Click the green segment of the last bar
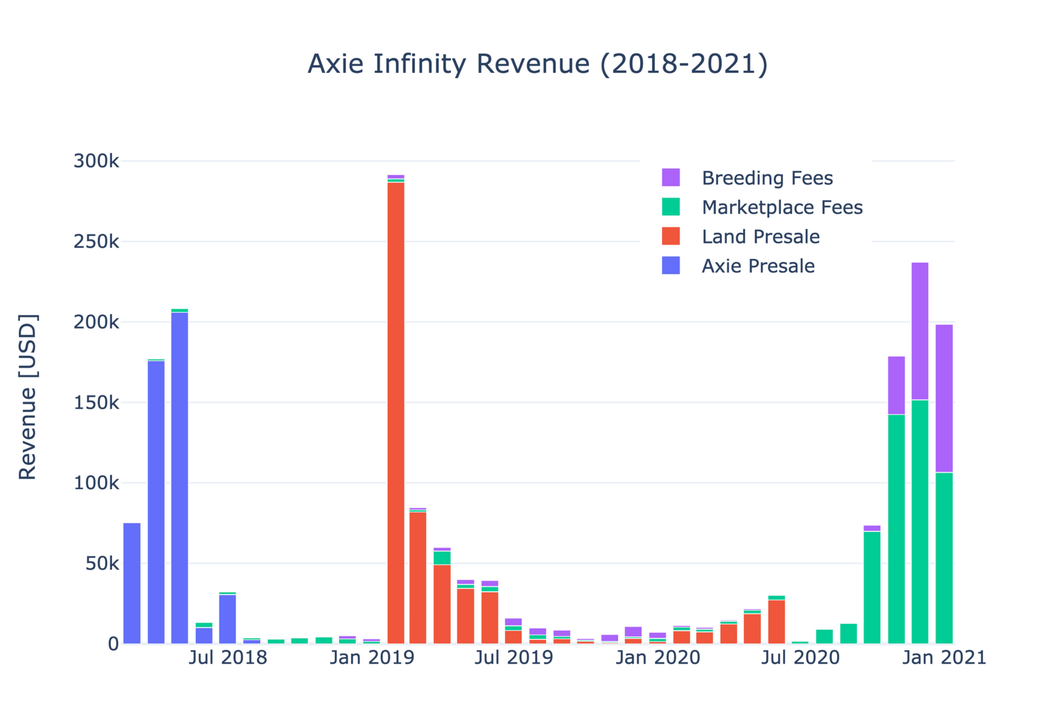This screenshot has height=717, width=1062. (x=944, y=557)
